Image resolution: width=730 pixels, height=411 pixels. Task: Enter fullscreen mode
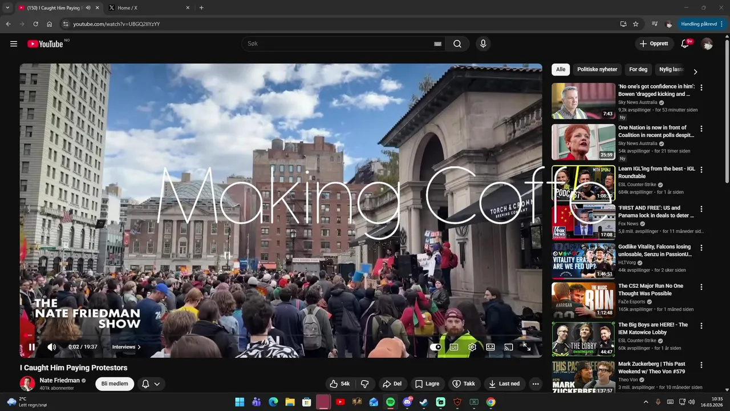(x=527, y=346)
